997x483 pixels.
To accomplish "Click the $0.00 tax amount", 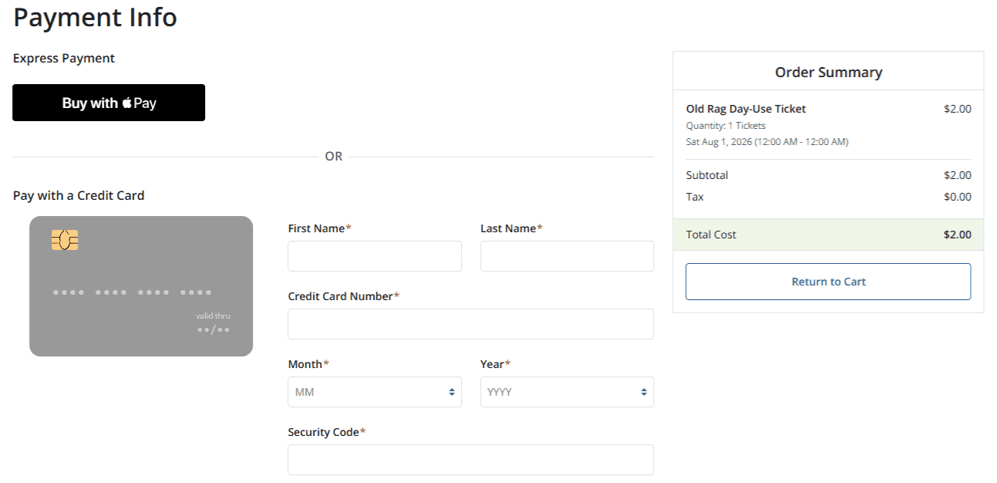I will (x=958, y=197).
